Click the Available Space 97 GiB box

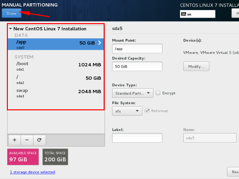tap(23, 157)
